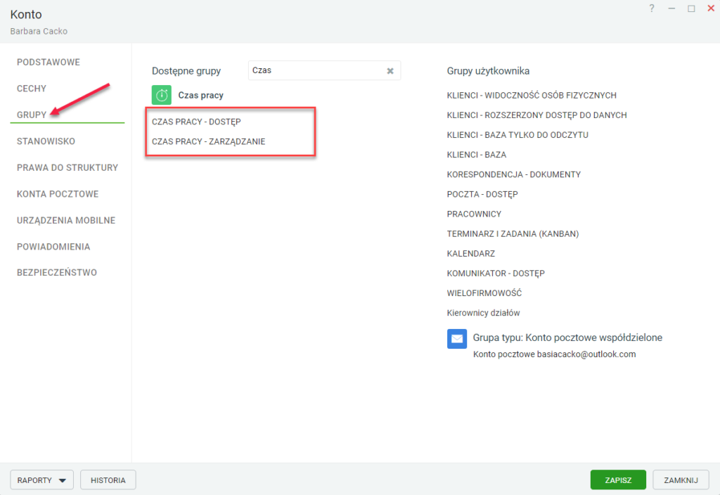Switch to the PODSTAWOWE tab

pyautogui.click(x=49, y=62)
